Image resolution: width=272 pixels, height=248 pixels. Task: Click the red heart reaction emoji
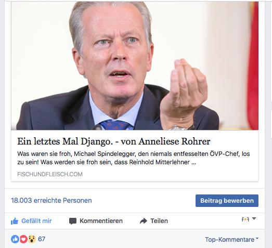[x=23, y=239]
